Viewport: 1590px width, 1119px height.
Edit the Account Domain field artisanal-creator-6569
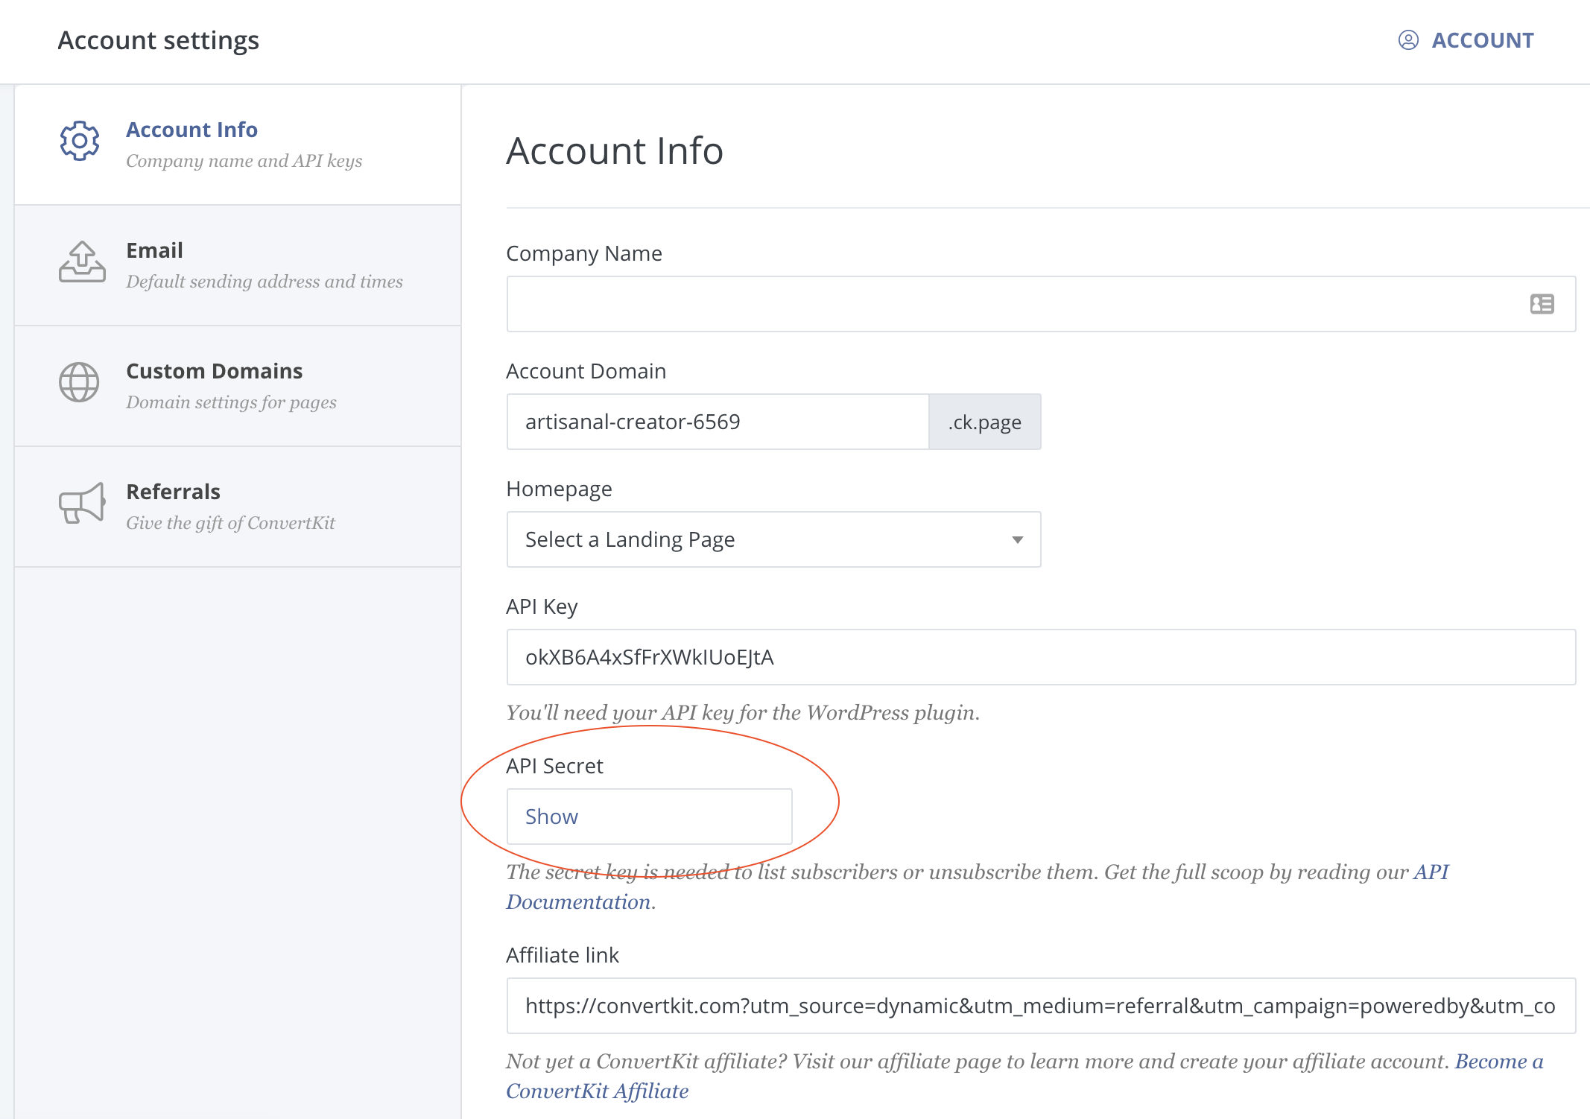(718, 422)
